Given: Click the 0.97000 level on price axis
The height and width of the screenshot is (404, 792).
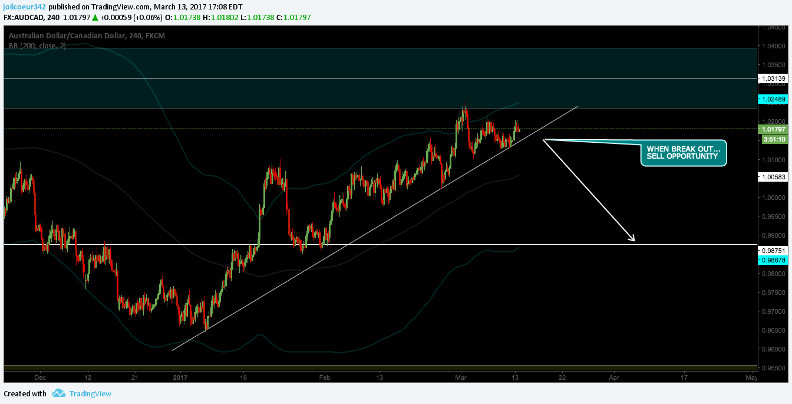Looking at the screenshot, I should click(774, 311).
